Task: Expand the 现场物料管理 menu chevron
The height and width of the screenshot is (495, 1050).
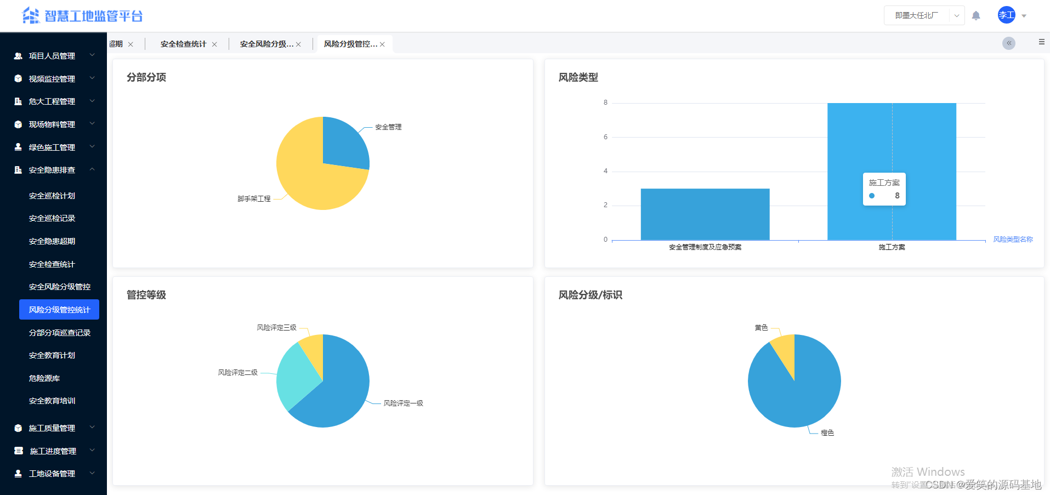Action: [92, 124]
